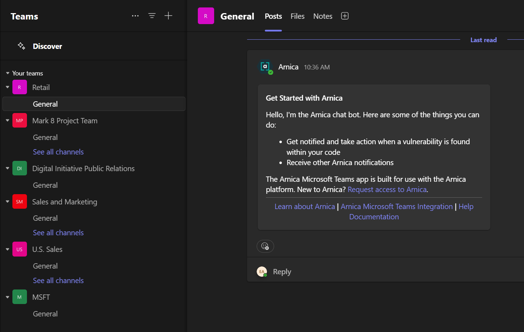Image resolution: width=524 pixels, height=332 pixels.
Task: Select General channel under Digital Initiative
Action: (45, 185)
